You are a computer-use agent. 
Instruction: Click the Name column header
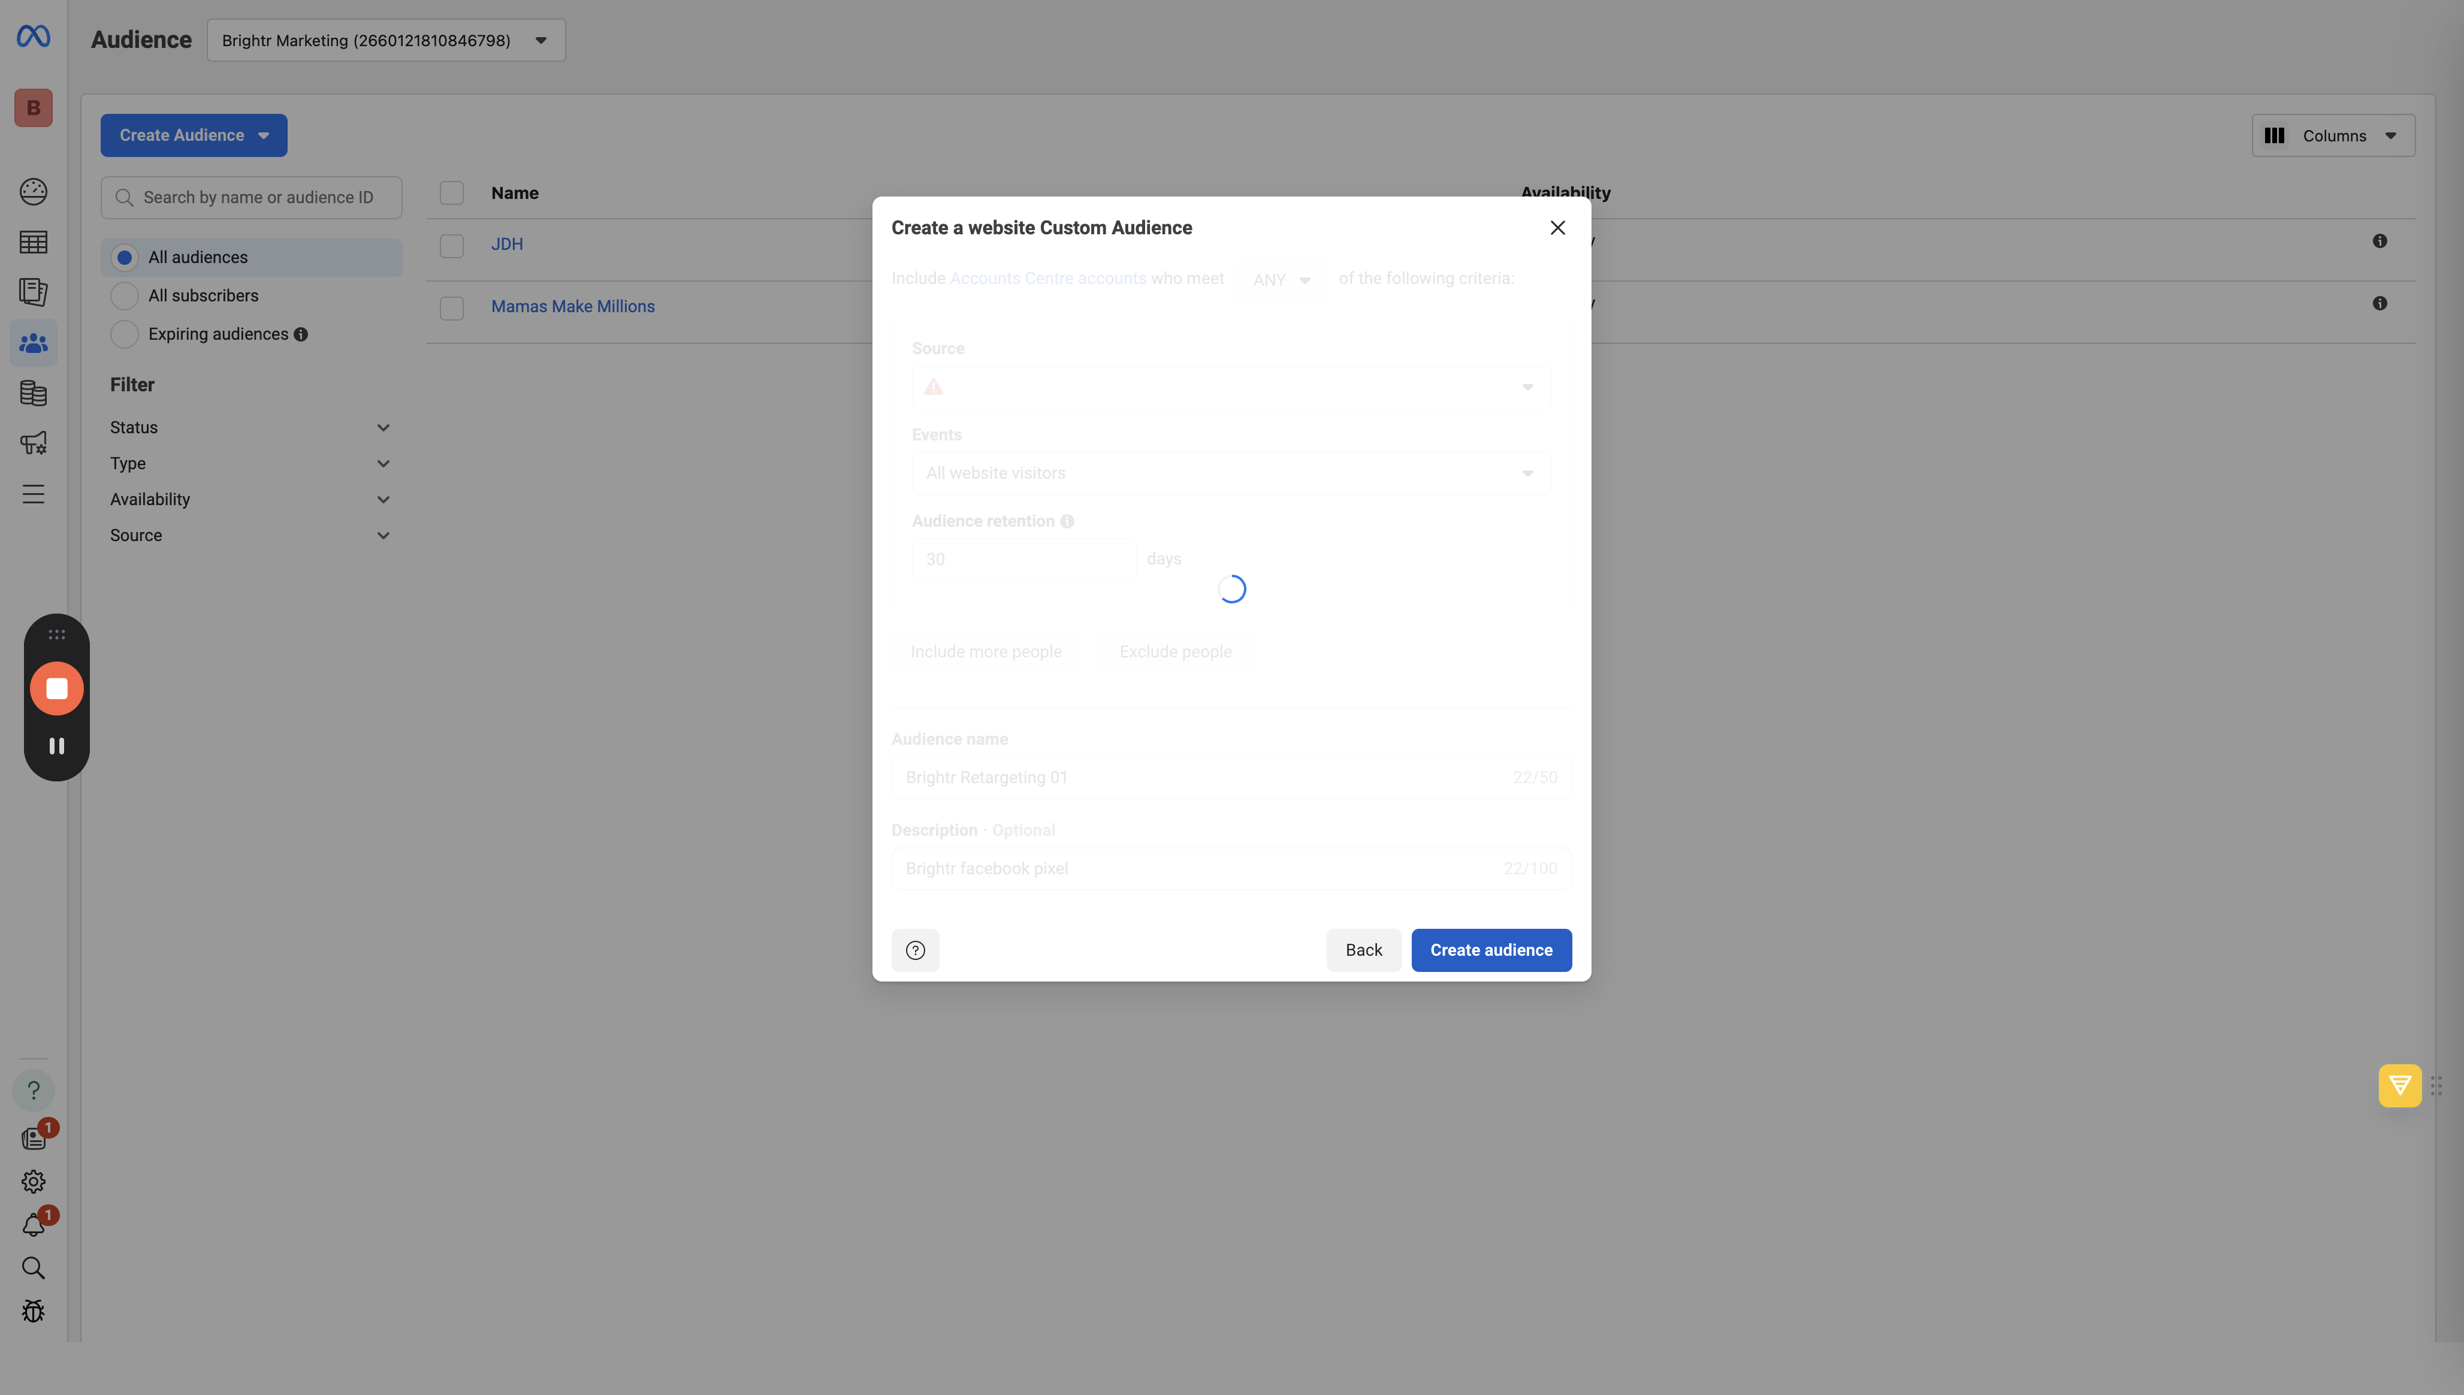click(x=515, y=194)
